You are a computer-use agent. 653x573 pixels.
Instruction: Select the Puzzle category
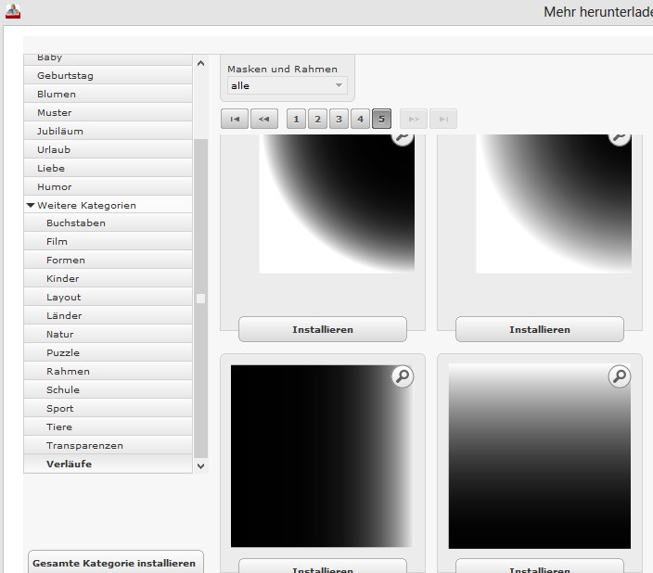63,352
